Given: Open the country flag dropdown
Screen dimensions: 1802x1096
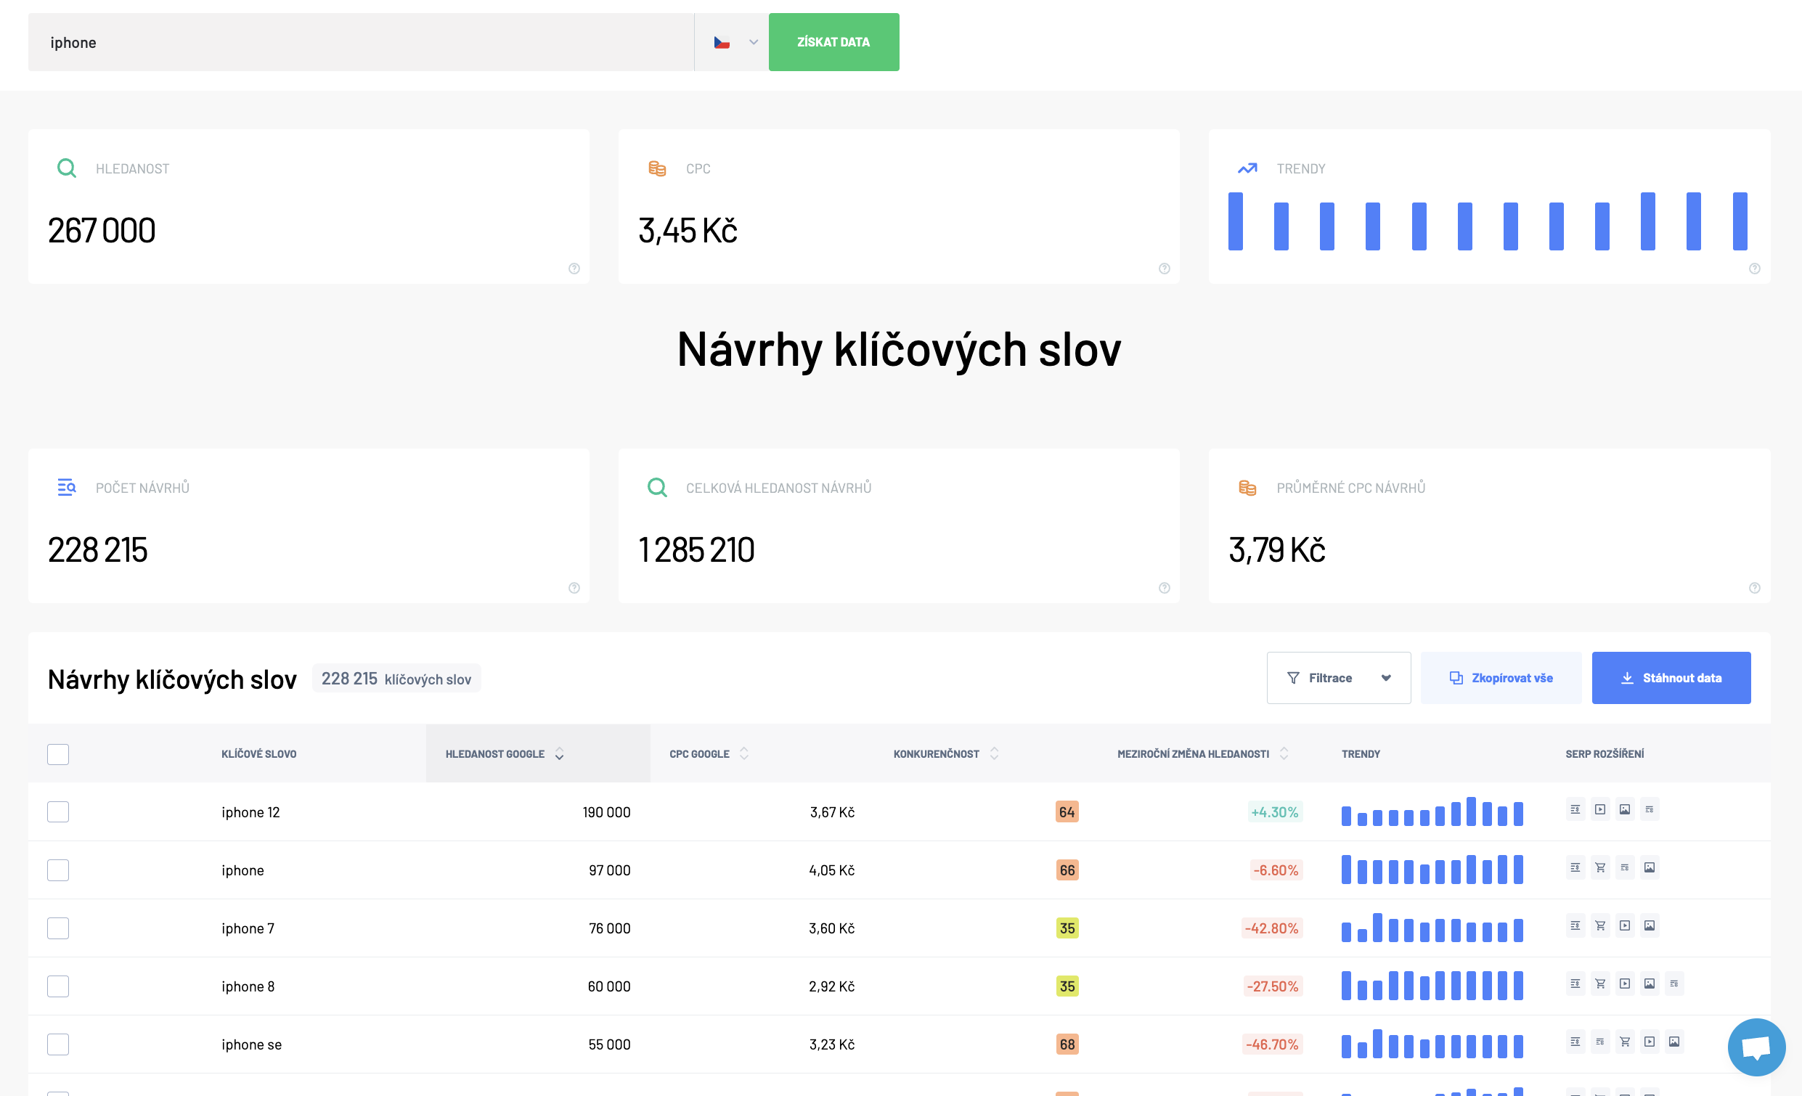Looking at the screenshot, I should click(x=732, y=41).
